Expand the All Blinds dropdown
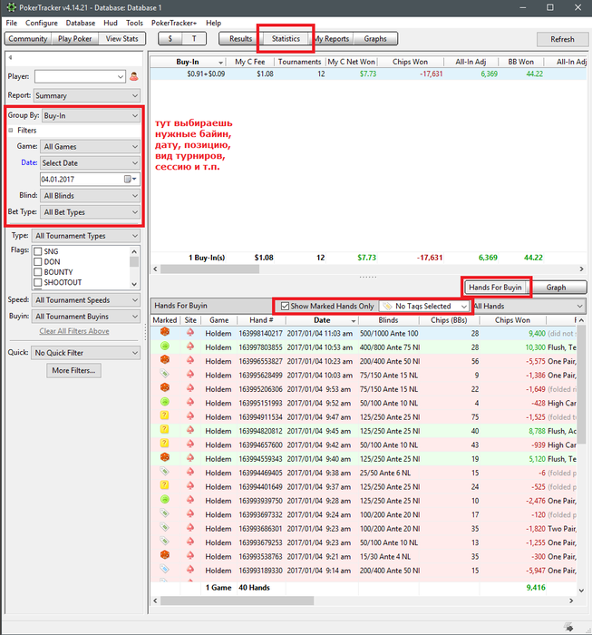 click(90, 196)
